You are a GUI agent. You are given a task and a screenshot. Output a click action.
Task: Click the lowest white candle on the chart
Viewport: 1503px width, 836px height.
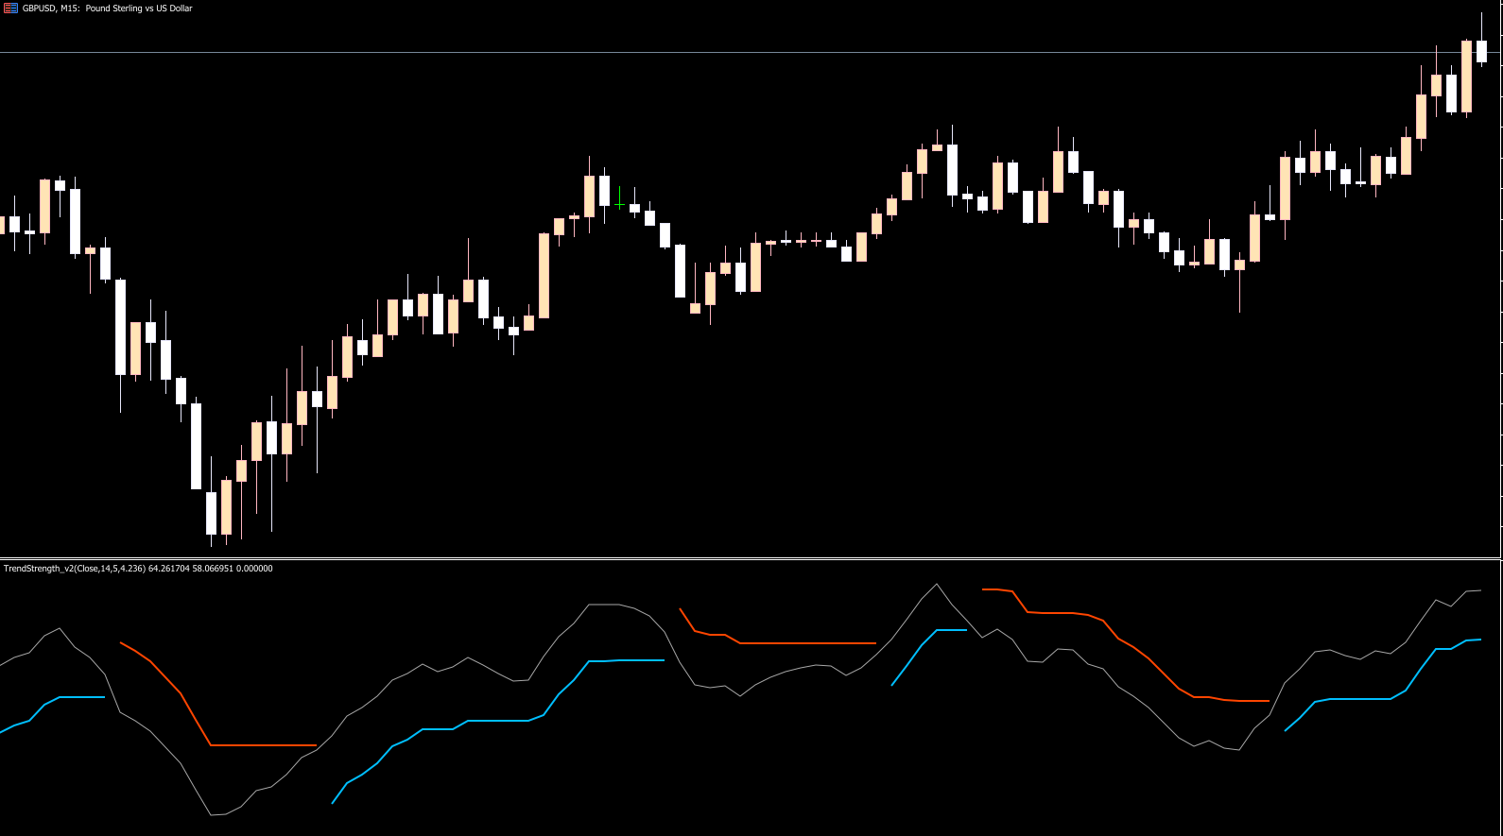(211, 513)
